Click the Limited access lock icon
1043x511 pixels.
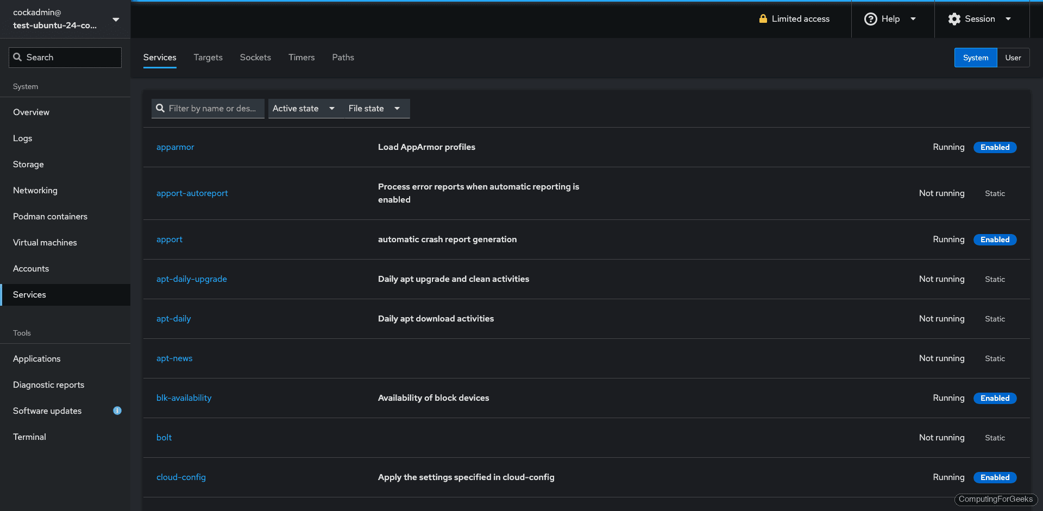[763, 18]
